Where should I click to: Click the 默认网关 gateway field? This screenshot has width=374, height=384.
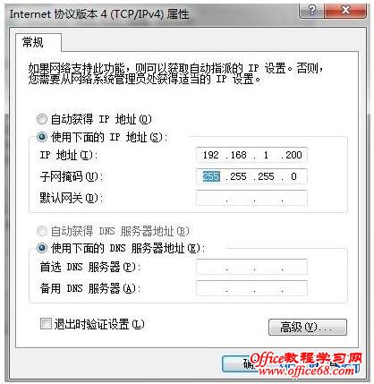251,198
